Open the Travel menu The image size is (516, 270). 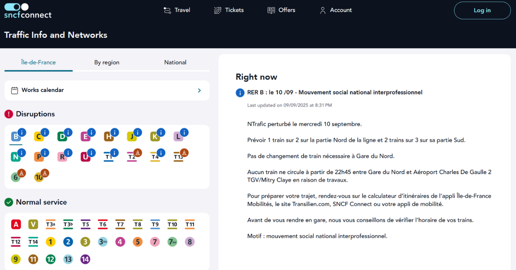pyautogui.click(x=177, y=10)
